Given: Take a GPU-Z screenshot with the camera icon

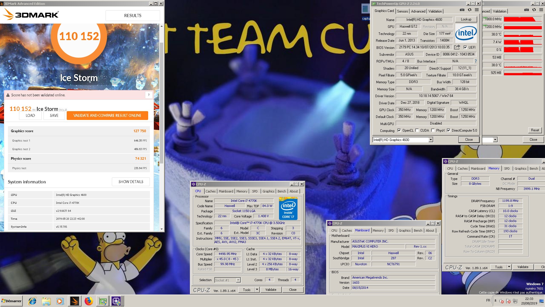Looking at the screenshot, I should point(462,10).
